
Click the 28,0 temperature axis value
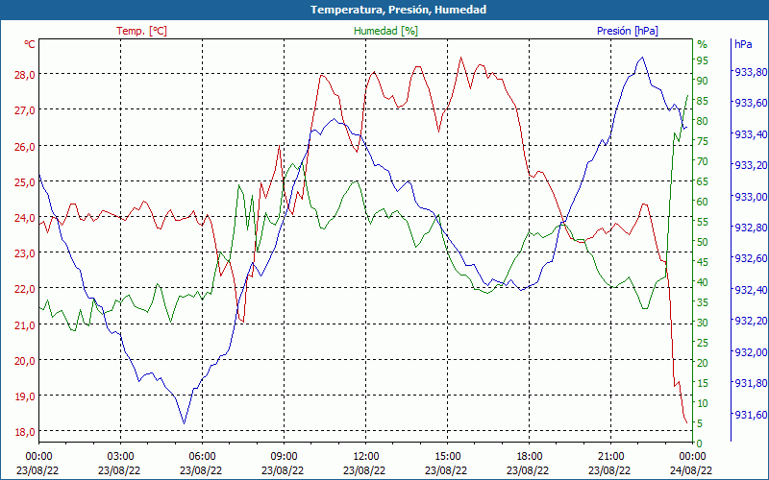[x=25, y=75]
